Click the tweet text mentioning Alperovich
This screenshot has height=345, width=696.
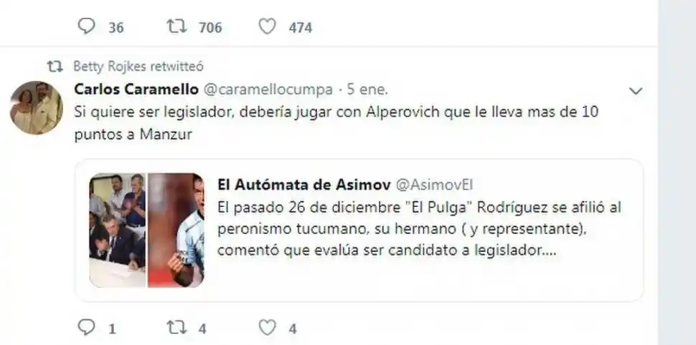tap(337, 122)
